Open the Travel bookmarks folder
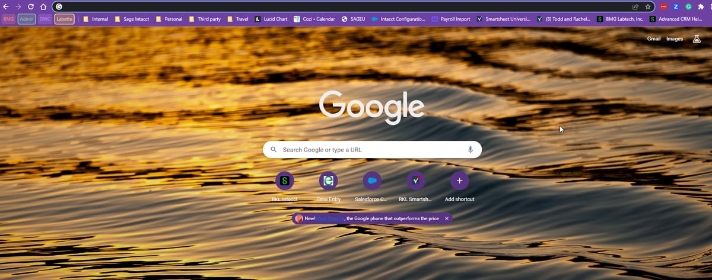The image size is (712, 280). [238, 19]
